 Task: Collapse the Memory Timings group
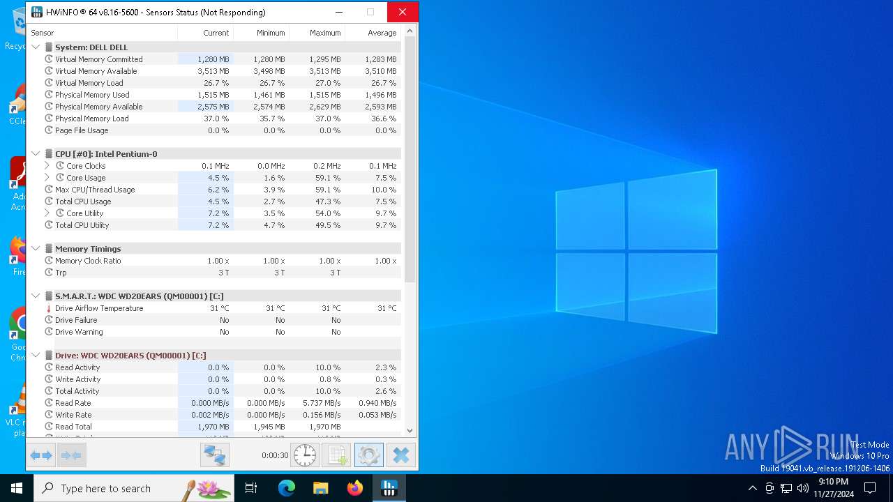(x=36, y=249)
